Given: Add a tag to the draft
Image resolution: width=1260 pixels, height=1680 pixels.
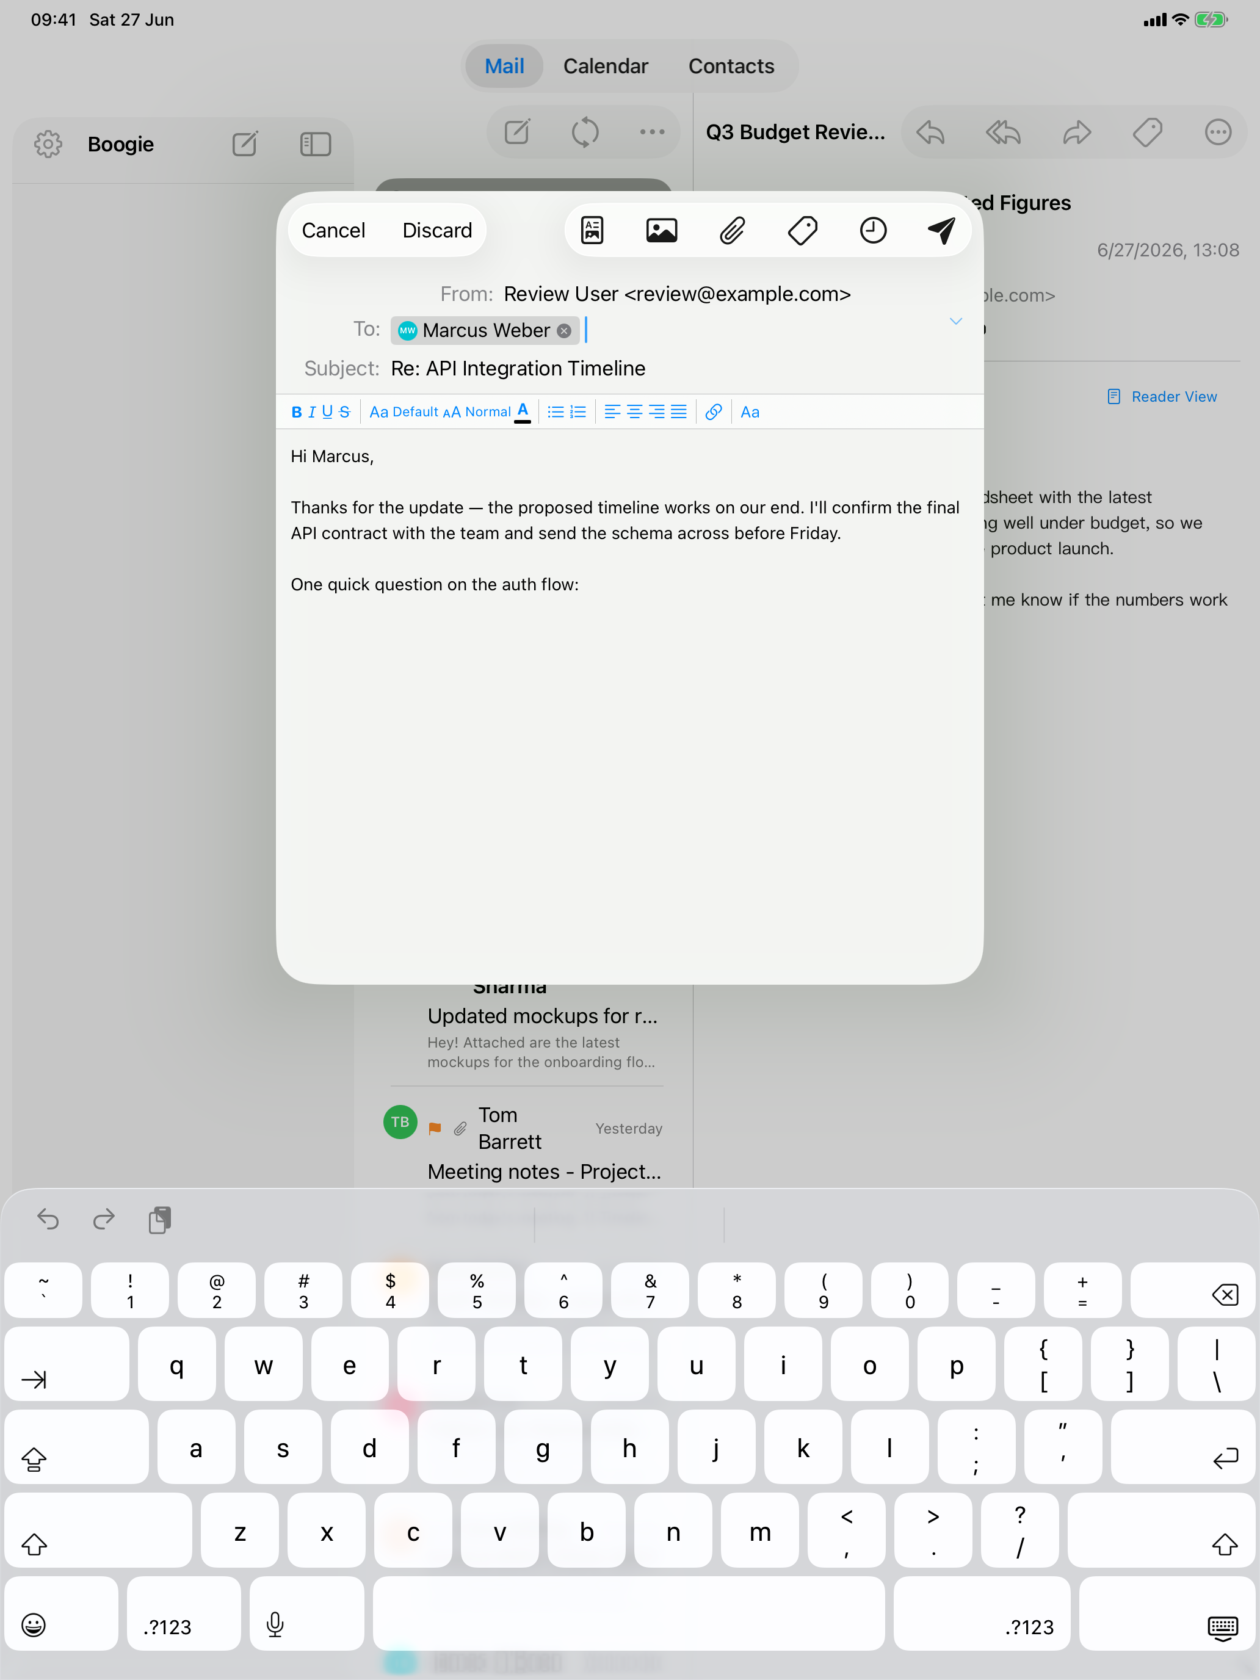Looking at the screenshot, I should coord(803,230).
